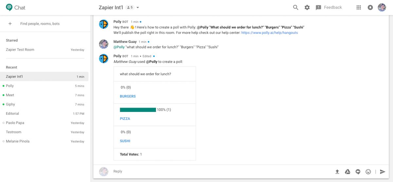The height and width of the screenshot is (182, 393).
Task: Click the plus icon to start a chat
Action: (10, 24)
